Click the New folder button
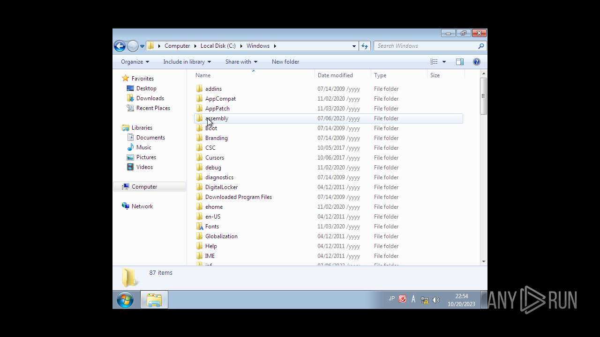The height and width of the screenshot is (337, 600). click(x=285, y=62)
